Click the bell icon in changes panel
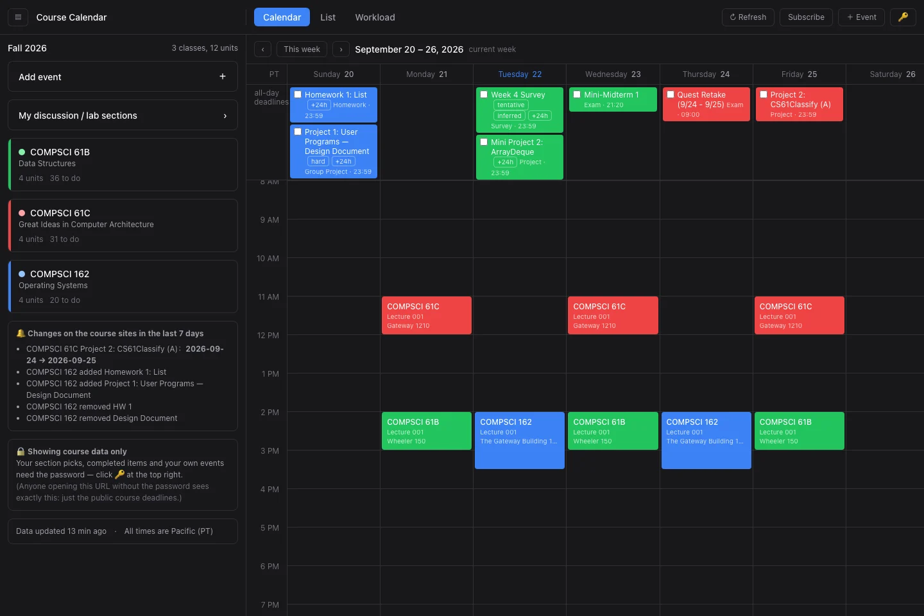 click(21, 333)
